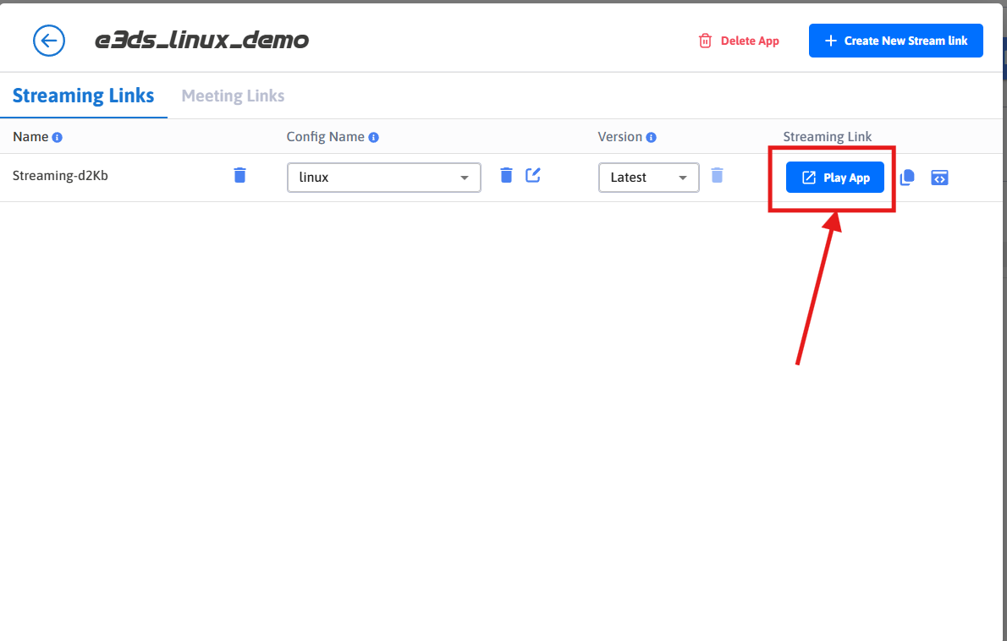Delete the Streaming-d2Kb link via trash icon
Image resolution: width=1007 pixels, height=641 pixels.
(x=240, y=176)
